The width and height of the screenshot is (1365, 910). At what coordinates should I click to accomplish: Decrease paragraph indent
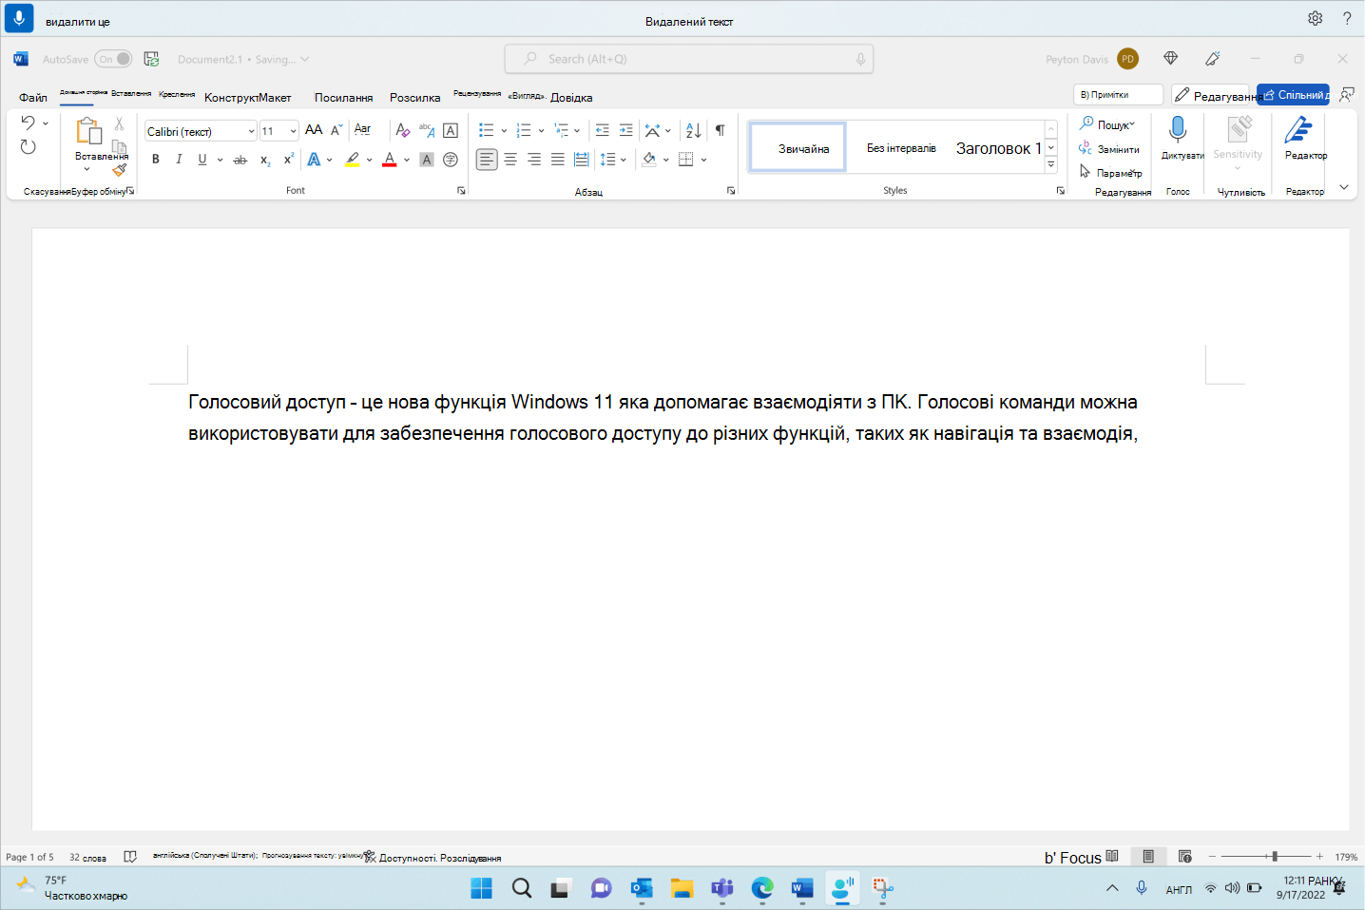[602, 130]
